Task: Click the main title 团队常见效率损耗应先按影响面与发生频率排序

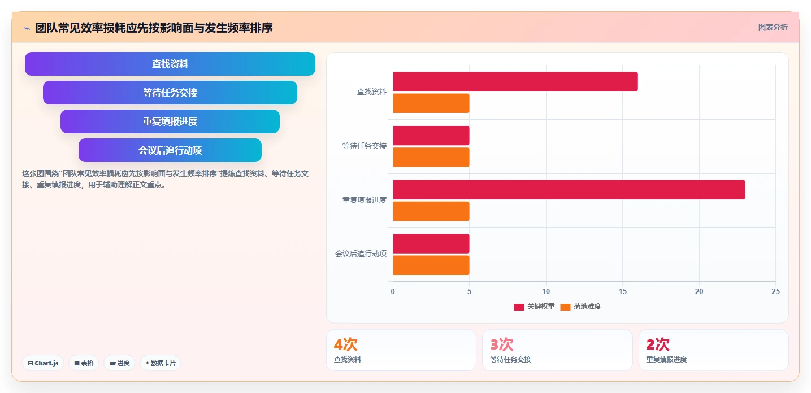Action: coord(154,28)
